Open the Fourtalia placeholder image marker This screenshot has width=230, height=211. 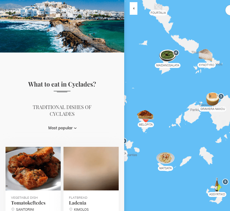158,7
